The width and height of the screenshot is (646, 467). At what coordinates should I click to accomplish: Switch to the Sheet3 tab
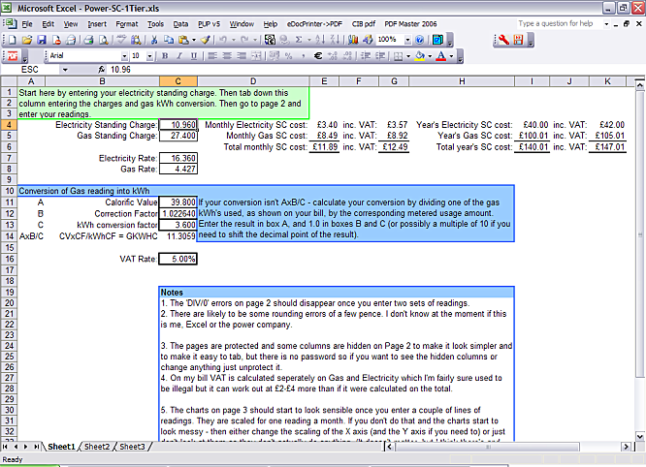tap(132, 447)
